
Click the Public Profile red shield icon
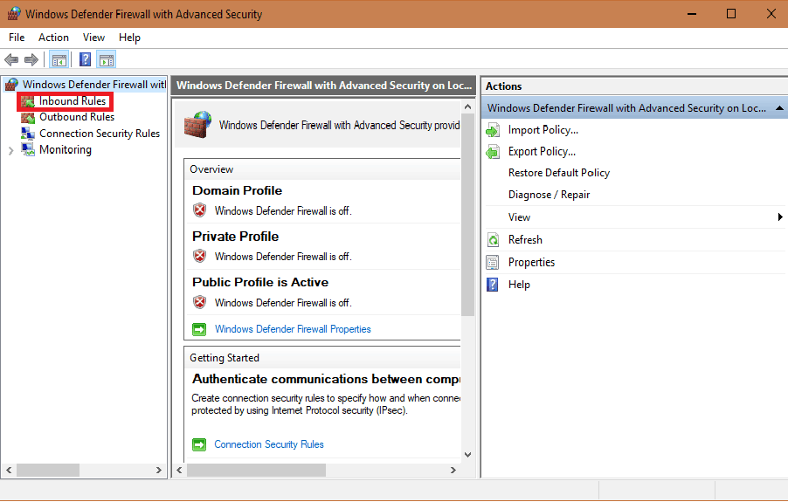pos(200,302)
